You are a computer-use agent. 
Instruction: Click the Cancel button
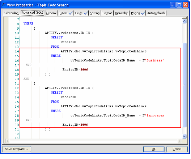[x=177, y=149]
